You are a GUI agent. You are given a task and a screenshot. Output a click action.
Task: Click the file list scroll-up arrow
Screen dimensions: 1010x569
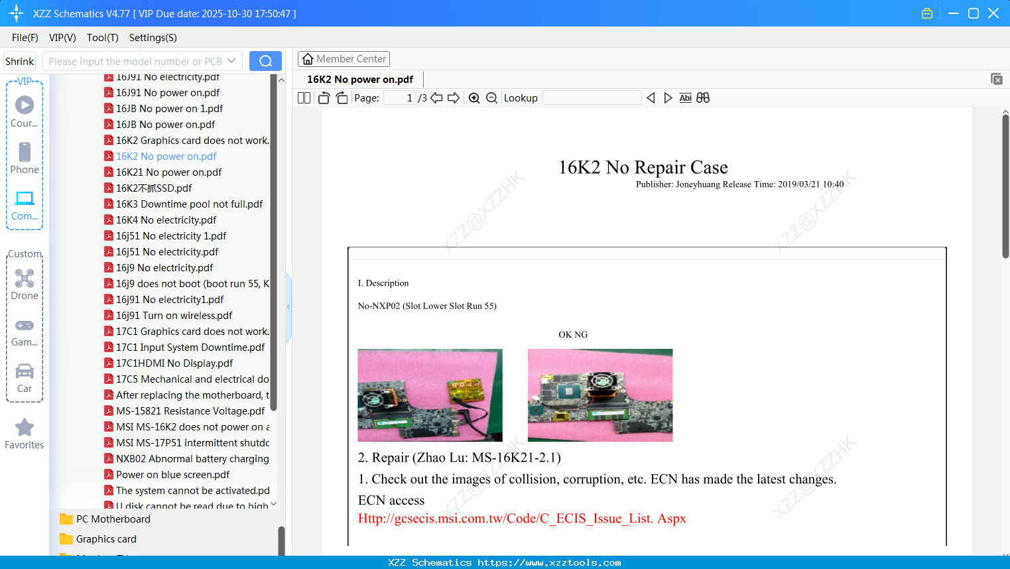[281, 80]
